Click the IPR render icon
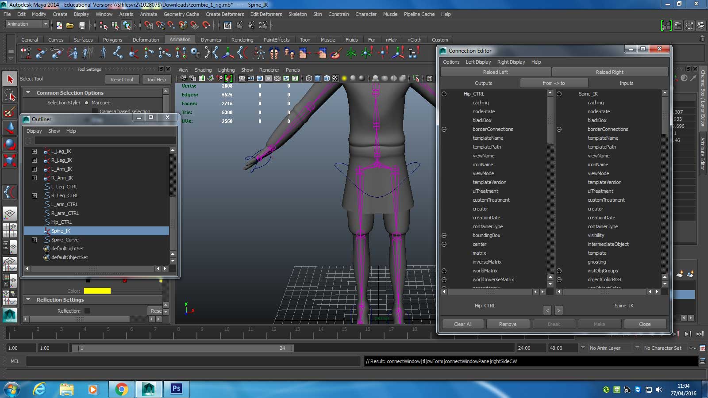 [x=251, y=25]
